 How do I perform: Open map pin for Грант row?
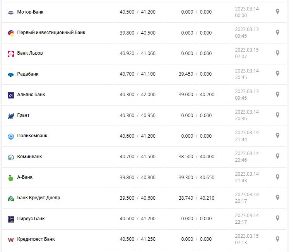click(277, 115)
